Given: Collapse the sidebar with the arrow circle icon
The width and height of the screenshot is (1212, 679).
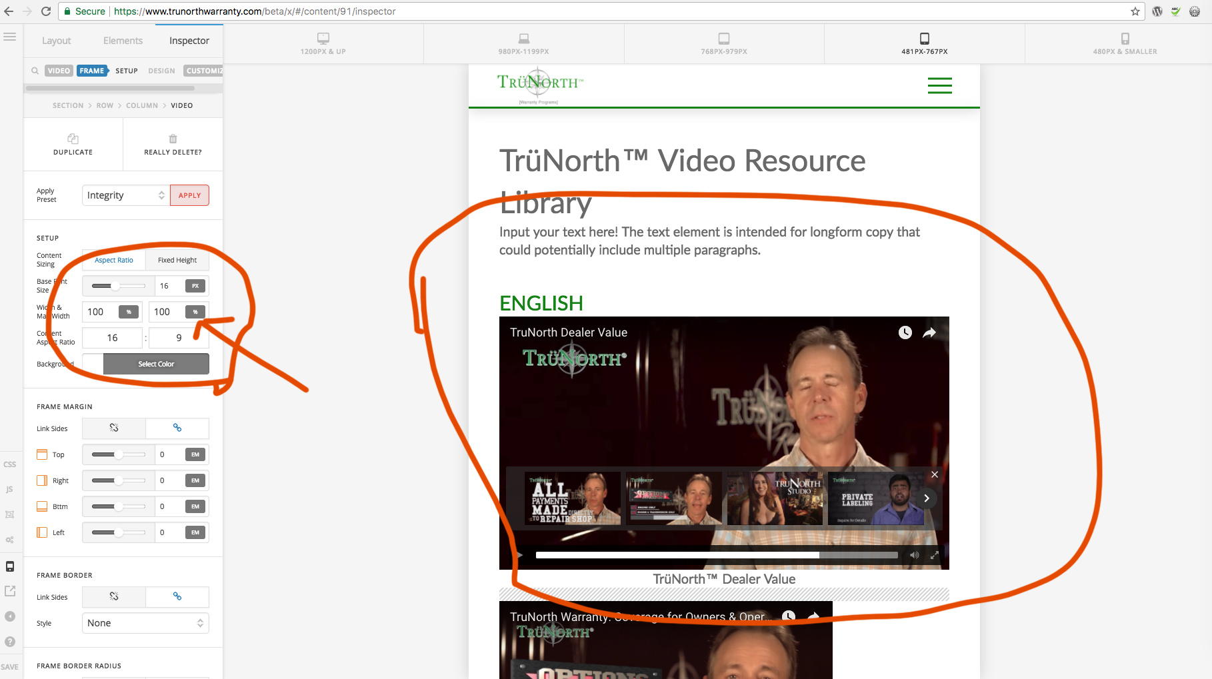Looking at the screenshot, I should 10,616.
